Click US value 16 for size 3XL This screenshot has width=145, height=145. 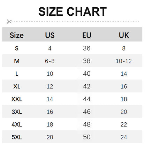point(50,112)
